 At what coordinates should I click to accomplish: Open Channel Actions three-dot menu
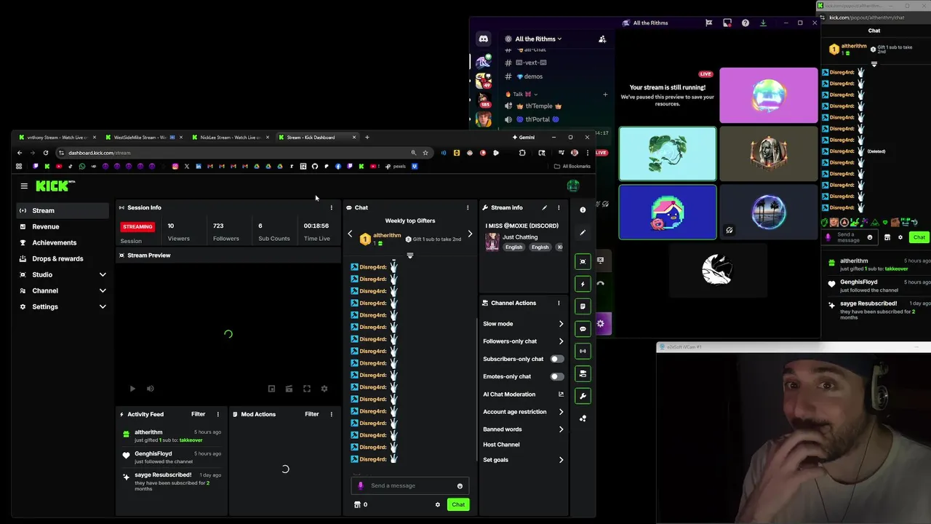[559, 303]
